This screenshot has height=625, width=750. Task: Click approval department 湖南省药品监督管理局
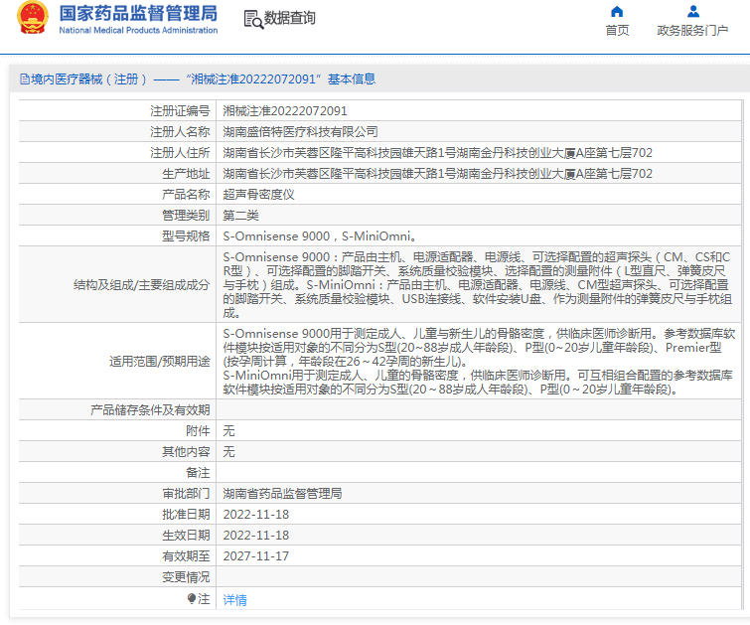282,494
